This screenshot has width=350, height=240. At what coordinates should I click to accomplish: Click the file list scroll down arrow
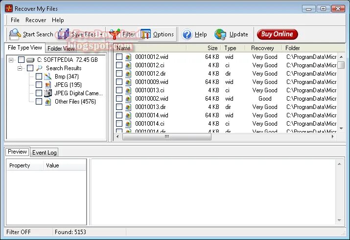(341, 128)
